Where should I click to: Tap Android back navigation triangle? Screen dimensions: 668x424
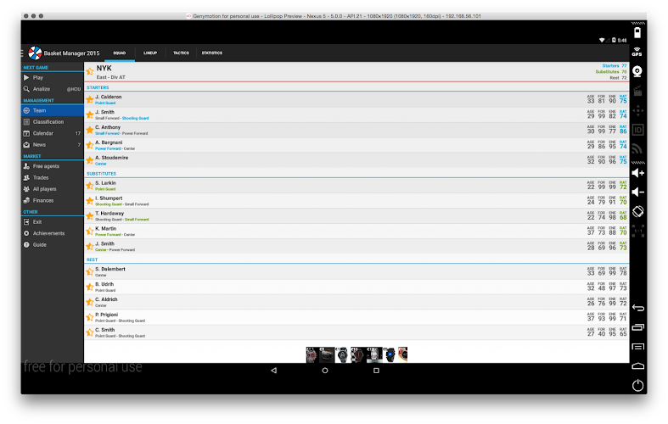(273, 371)
